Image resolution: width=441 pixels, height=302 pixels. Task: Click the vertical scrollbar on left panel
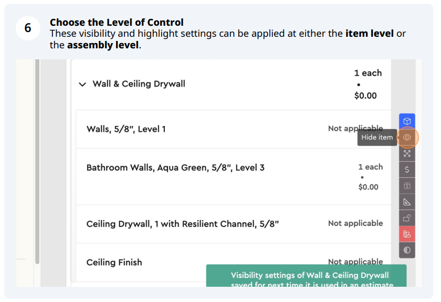(x=37, y=162)
